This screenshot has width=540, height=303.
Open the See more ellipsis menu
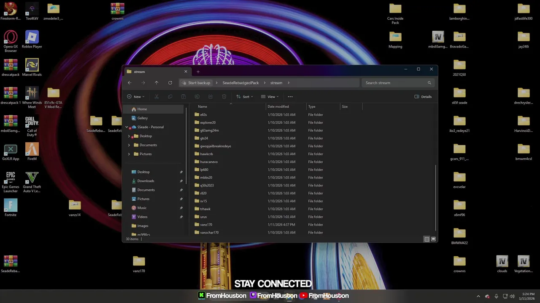coord(290,97)
